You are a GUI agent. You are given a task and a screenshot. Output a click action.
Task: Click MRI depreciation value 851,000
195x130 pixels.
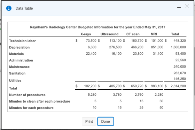(x=157, y=47)
